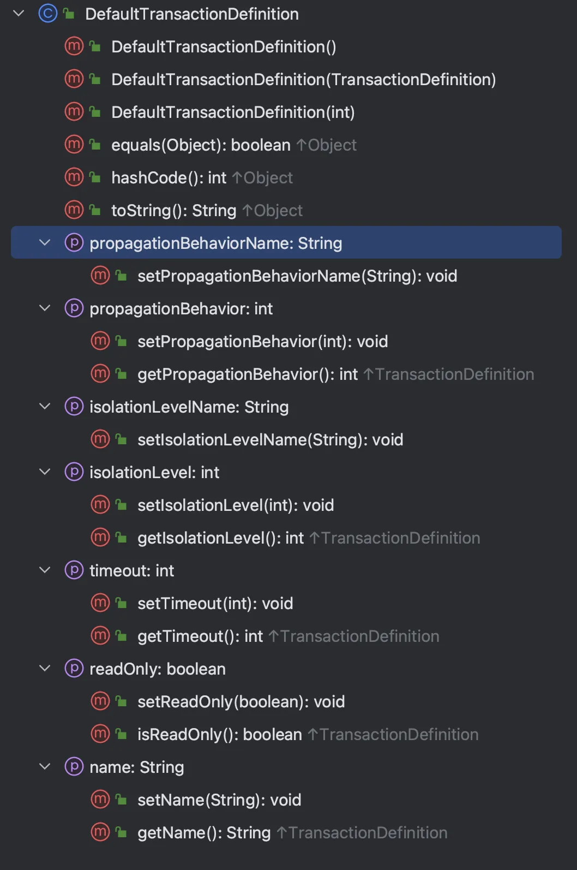Click the property icon beside isolationLevel: int
Screen dimensions: 577x870
[74, 472]
